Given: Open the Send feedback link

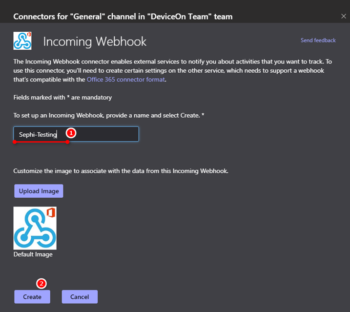Looking at the screenshot, I should [x=318, y=41].
